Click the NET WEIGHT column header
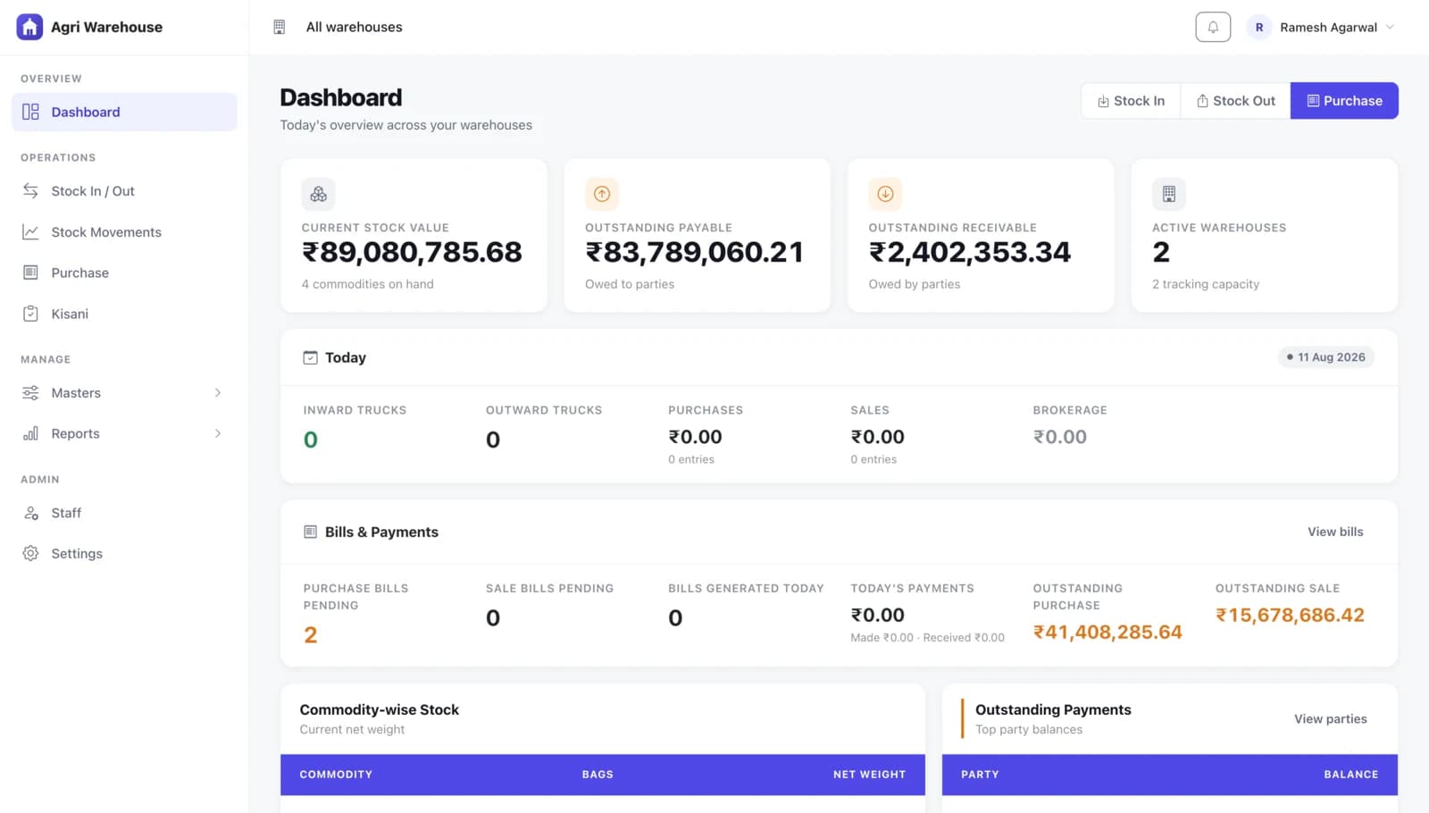1429x813 pixels. pyautogui.click(x=869, y=775)
